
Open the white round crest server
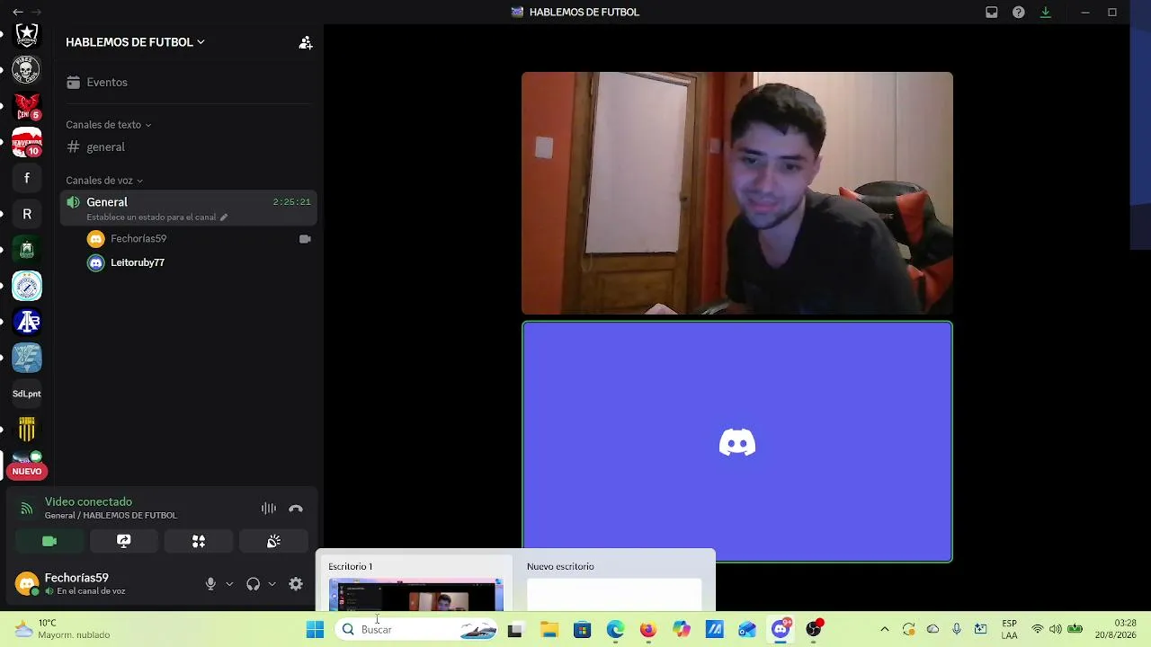click(x=27, y=287)
